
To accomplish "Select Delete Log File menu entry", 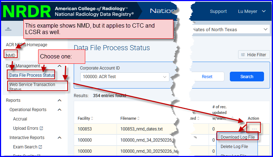I will (234, 147).
